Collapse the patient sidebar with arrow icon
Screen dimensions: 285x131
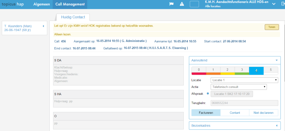pos(43,26)
